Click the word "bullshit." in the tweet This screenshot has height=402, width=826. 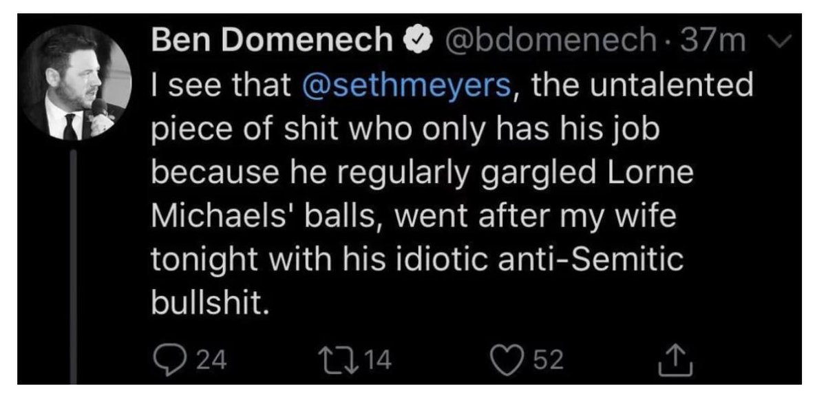209,301
